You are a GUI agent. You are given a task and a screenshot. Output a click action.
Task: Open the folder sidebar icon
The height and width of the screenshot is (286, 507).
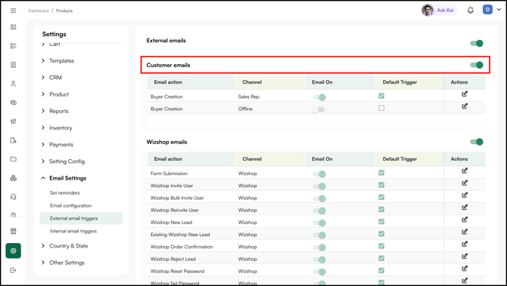14,159
